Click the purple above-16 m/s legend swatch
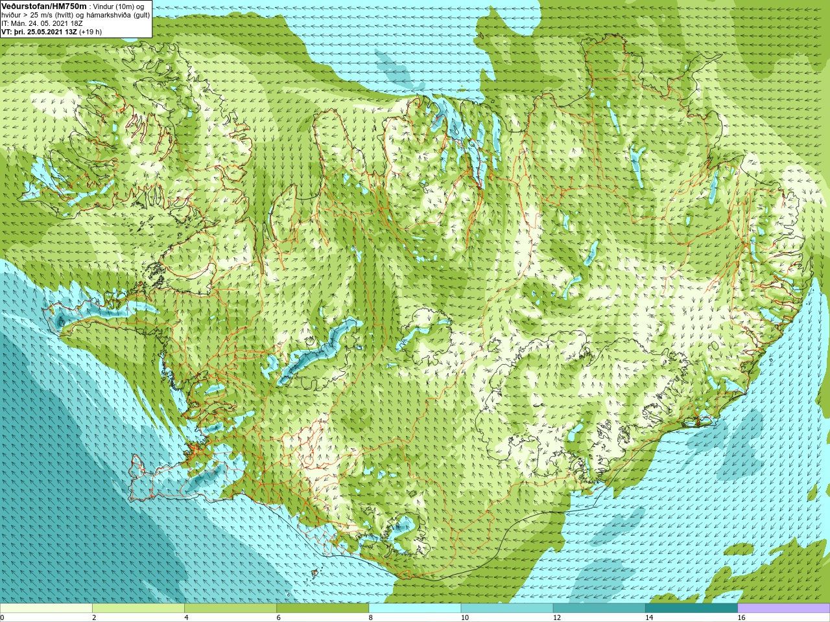The height and width of the screenshot is (622, 830). pos(784,608)
